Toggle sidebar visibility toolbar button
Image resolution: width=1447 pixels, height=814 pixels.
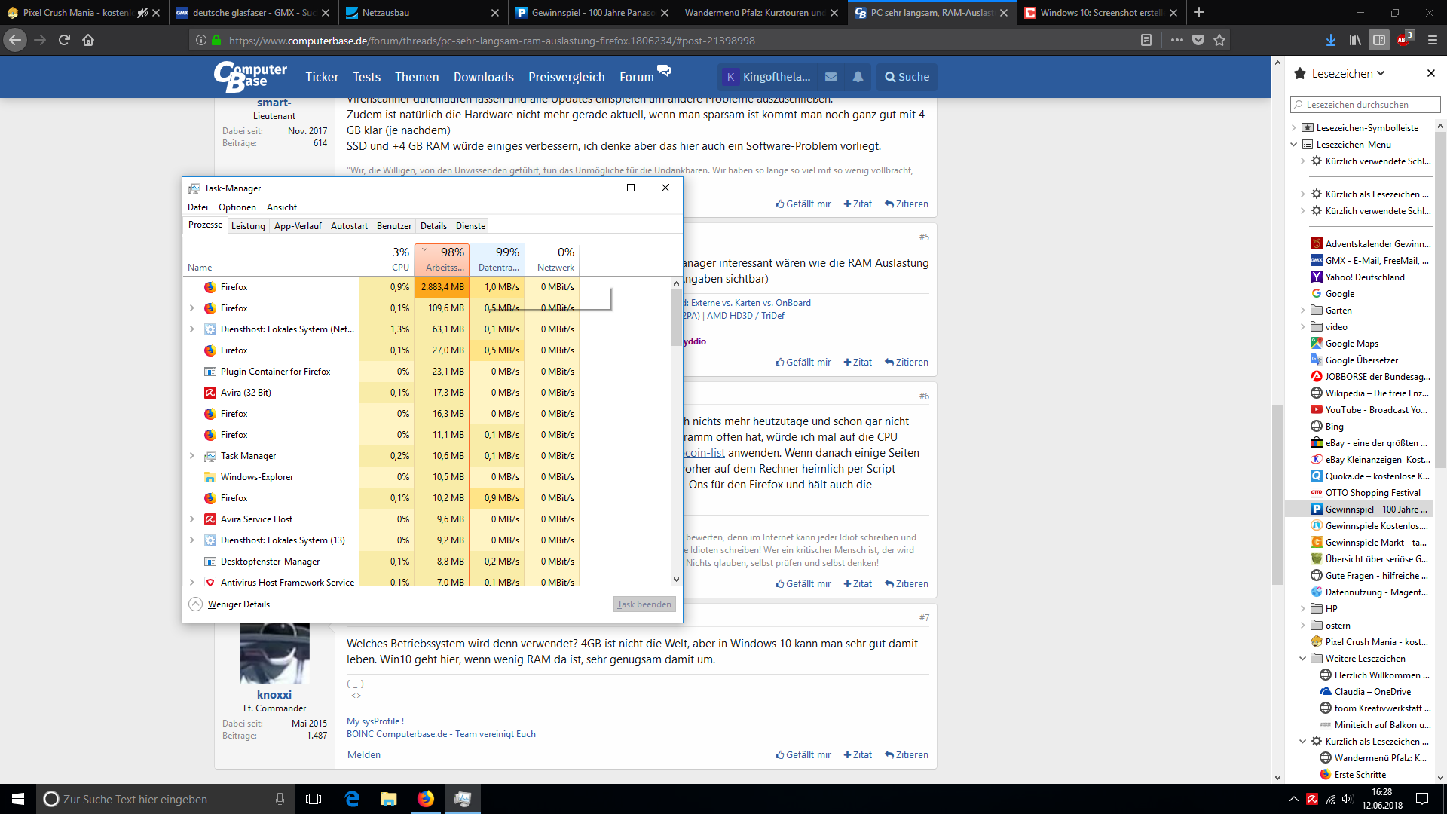click(1379, 41)
